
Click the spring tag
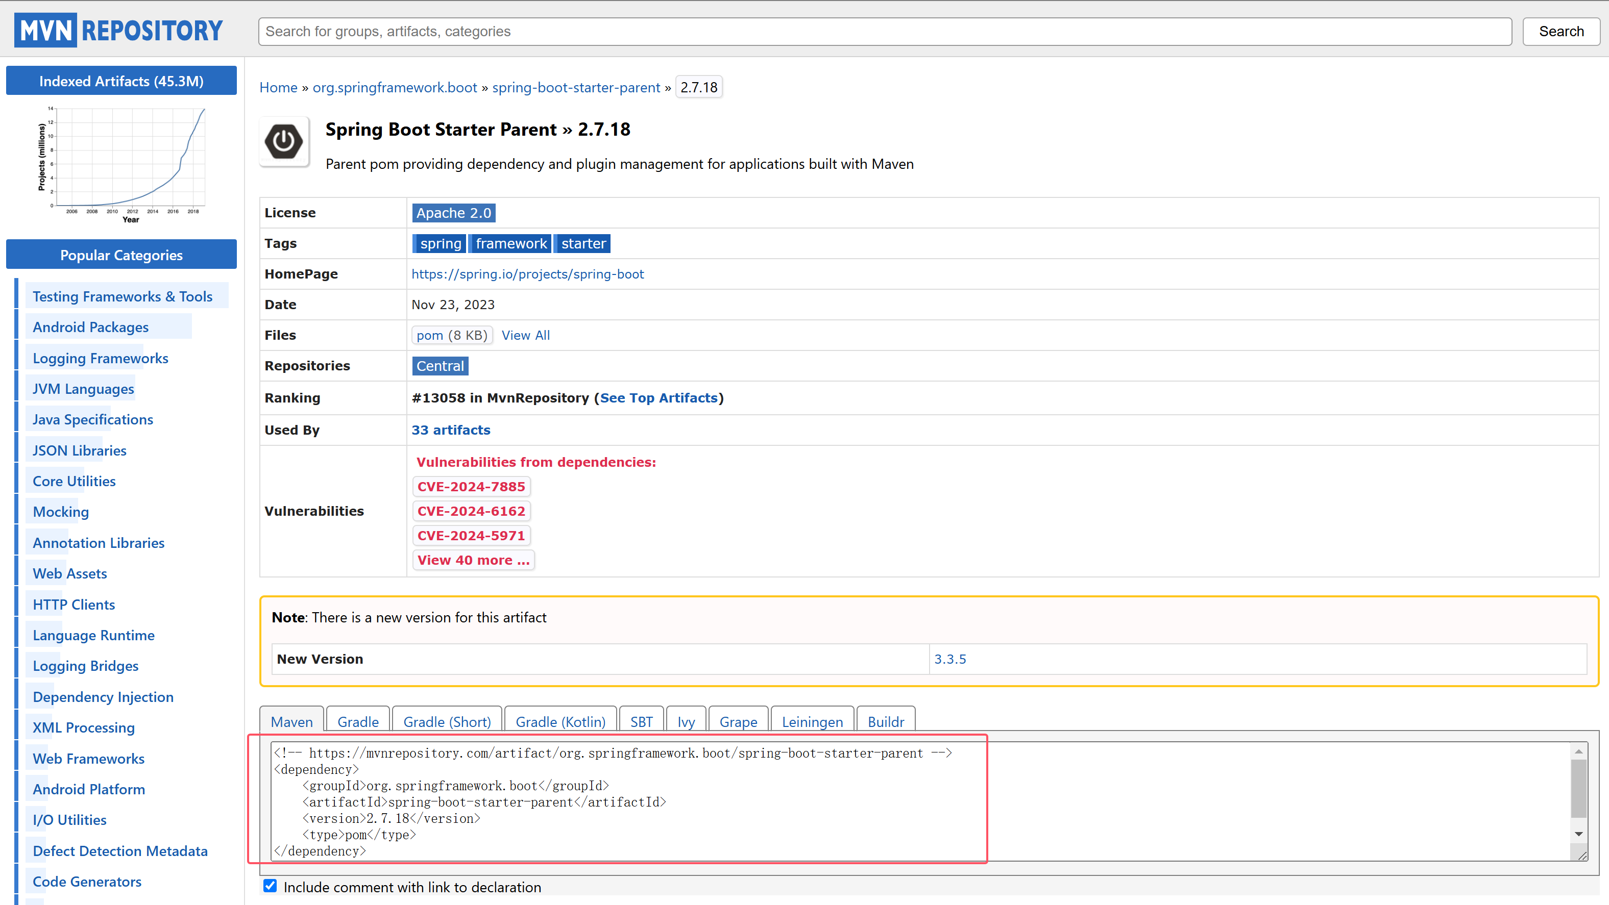440,243
